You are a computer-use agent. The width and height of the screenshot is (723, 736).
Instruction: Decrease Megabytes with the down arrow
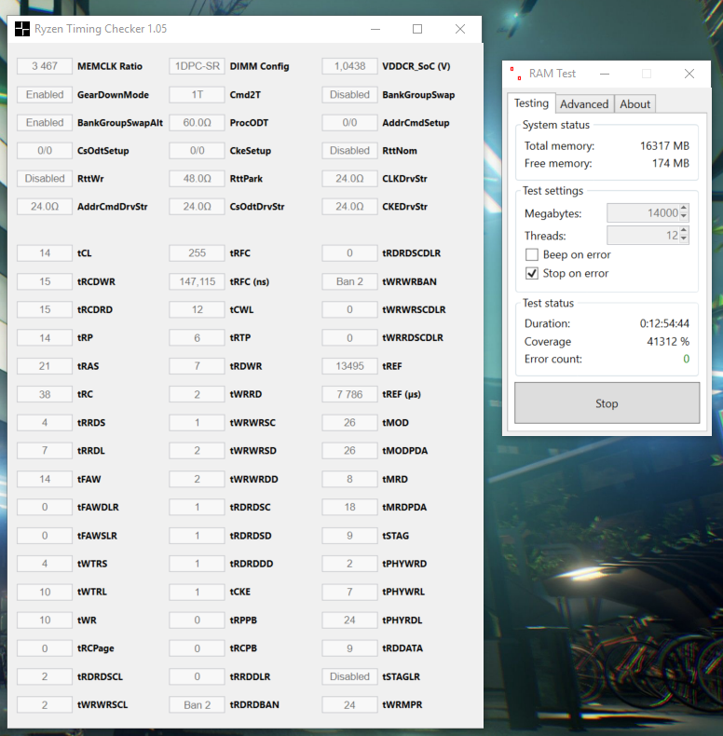point(684,217)
